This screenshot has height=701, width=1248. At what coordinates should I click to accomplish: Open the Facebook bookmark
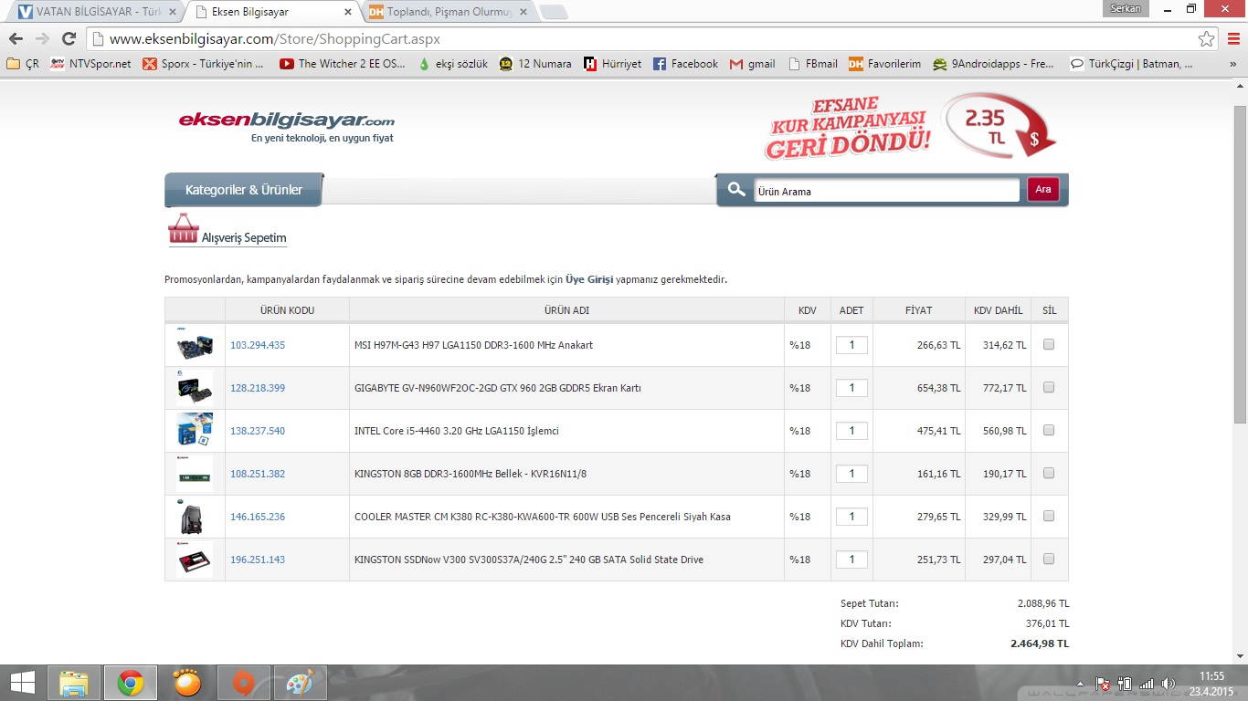[x=686, y=64]
